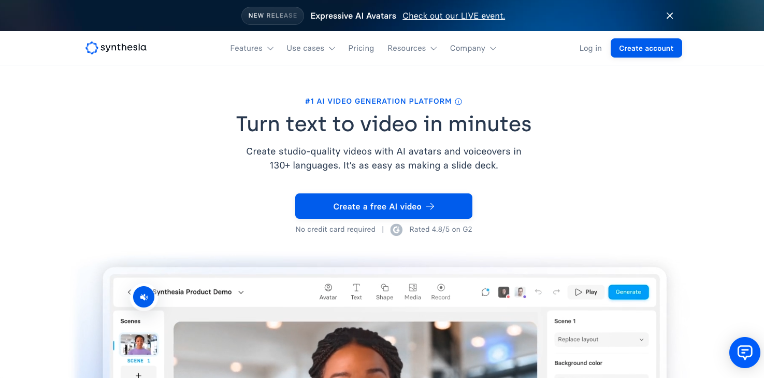Open the comments icon in the demo editor
The image size is (764, 378).
point(485,292)
